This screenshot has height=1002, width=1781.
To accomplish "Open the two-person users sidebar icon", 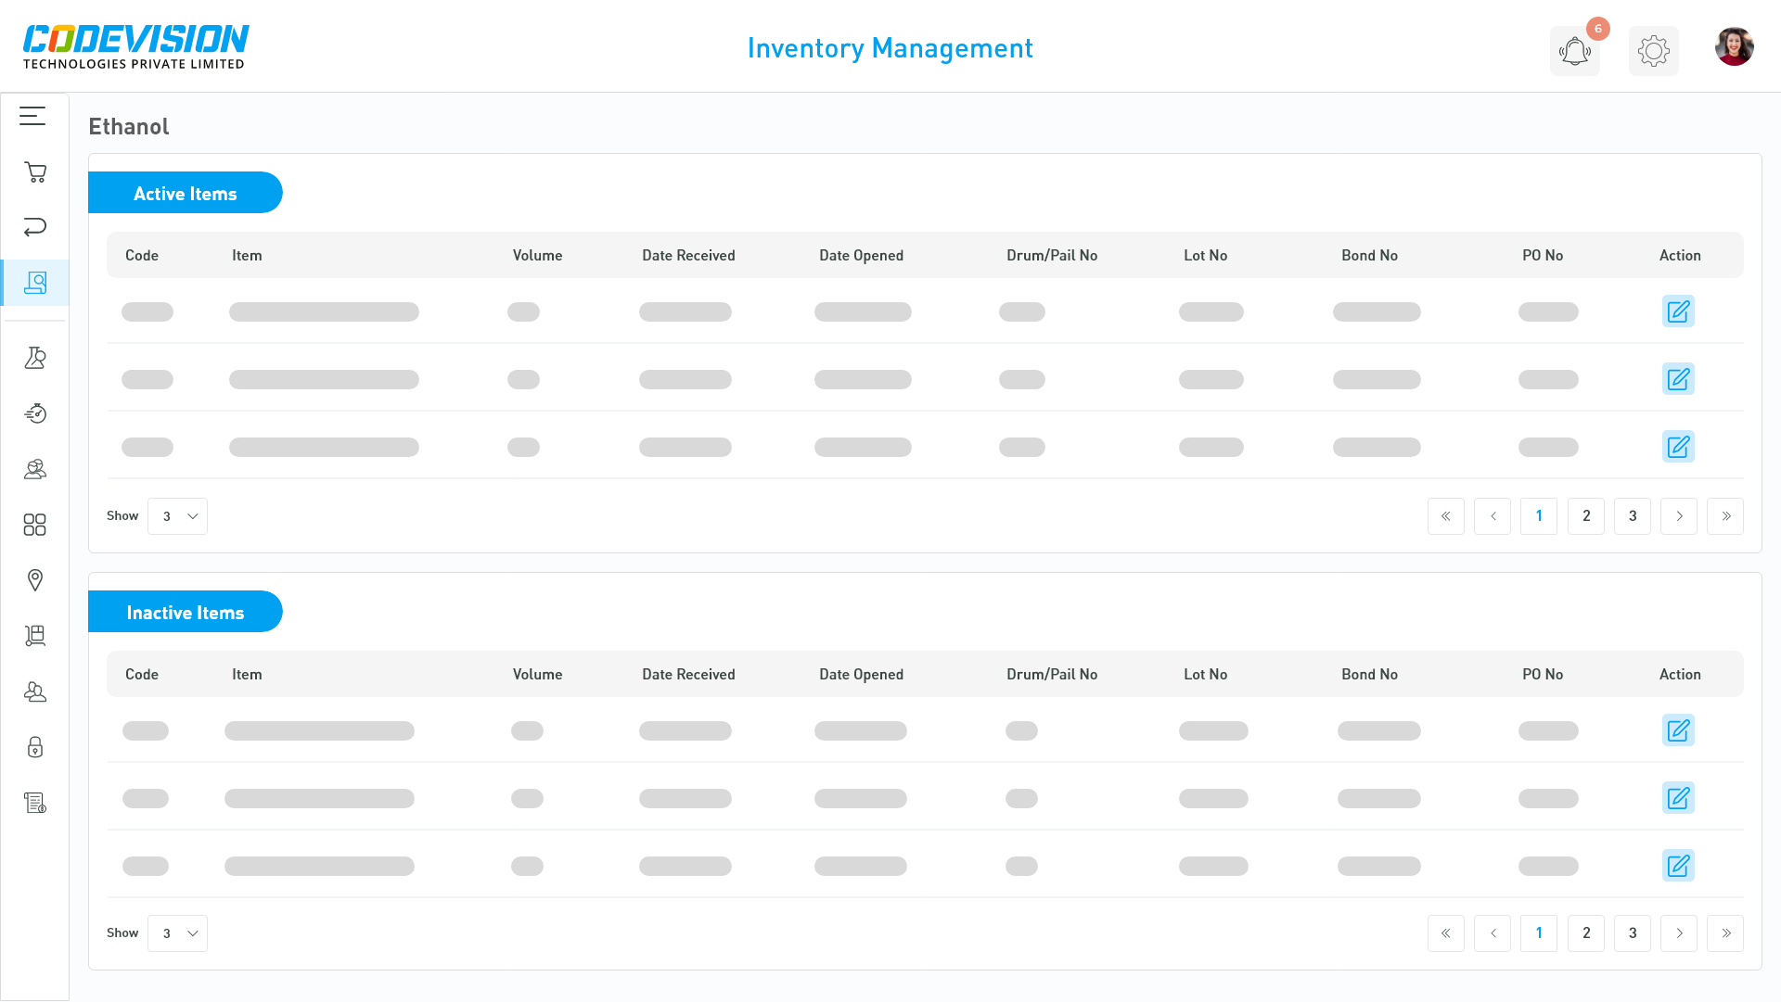I will coord(35,691).
